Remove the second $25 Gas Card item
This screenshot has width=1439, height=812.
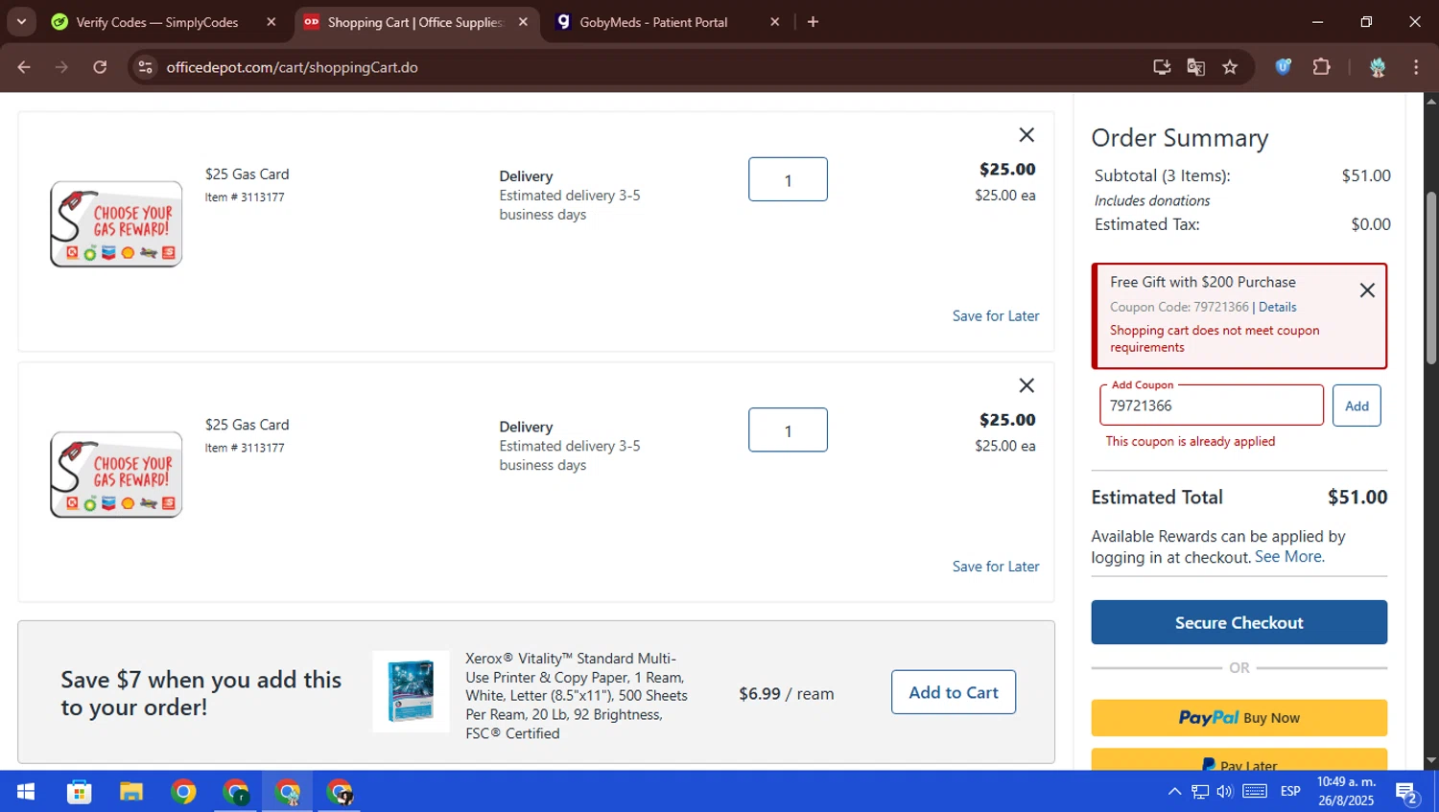1026,385
